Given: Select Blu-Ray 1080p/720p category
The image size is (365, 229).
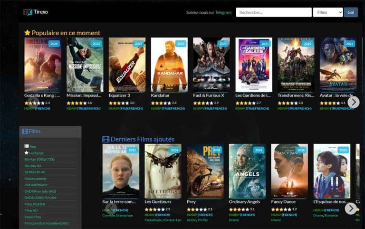Looking at the screenshot, I should point(39,160).
